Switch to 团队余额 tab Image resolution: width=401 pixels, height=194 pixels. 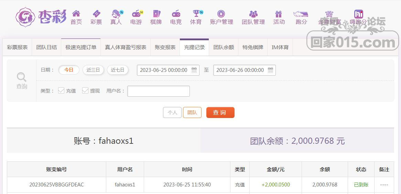click(x=224, y=47)
